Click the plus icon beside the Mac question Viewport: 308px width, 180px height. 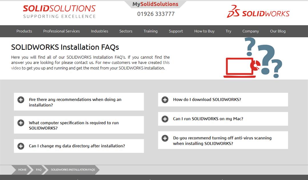165,119
